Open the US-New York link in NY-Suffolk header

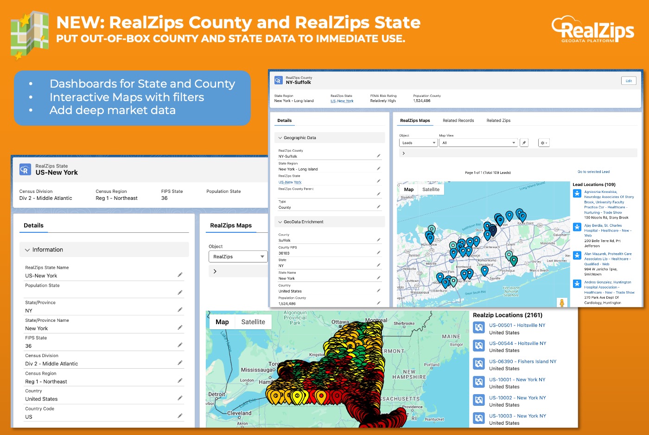point(342,101)
